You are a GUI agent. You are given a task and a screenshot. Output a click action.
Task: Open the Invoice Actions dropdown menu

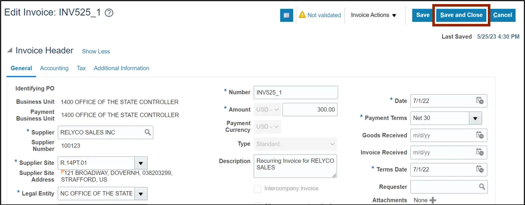[x=374, y=15]
